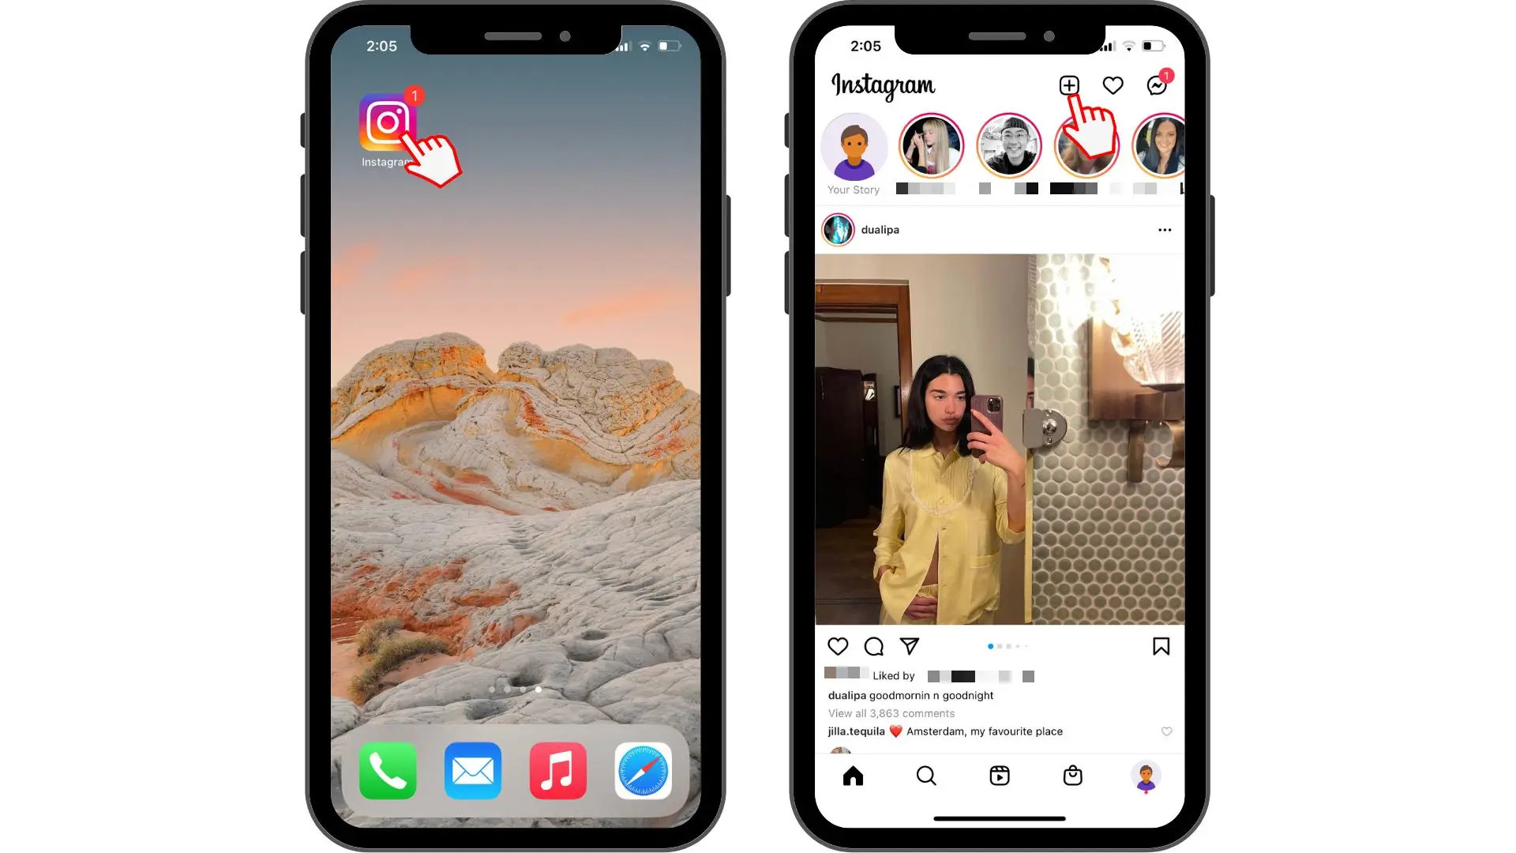Tap the jilla.tequila comment heart
This screenshot has height=853, width=1516.
point(1166,730)
